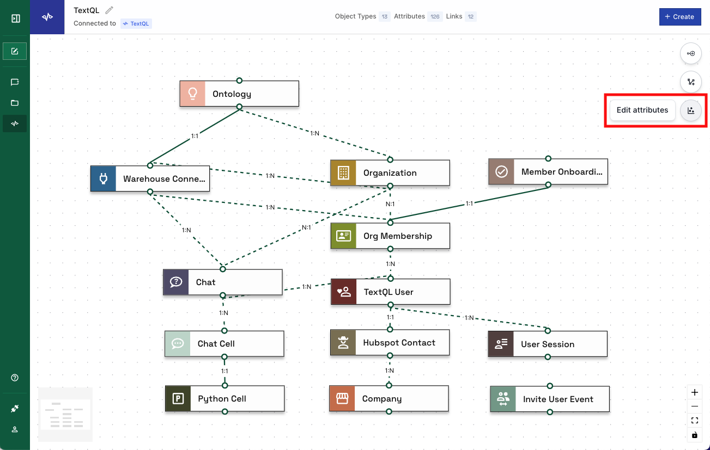
Task: Select the Org Membership node label
Action: pyautogui.click(x=398, y=236)
